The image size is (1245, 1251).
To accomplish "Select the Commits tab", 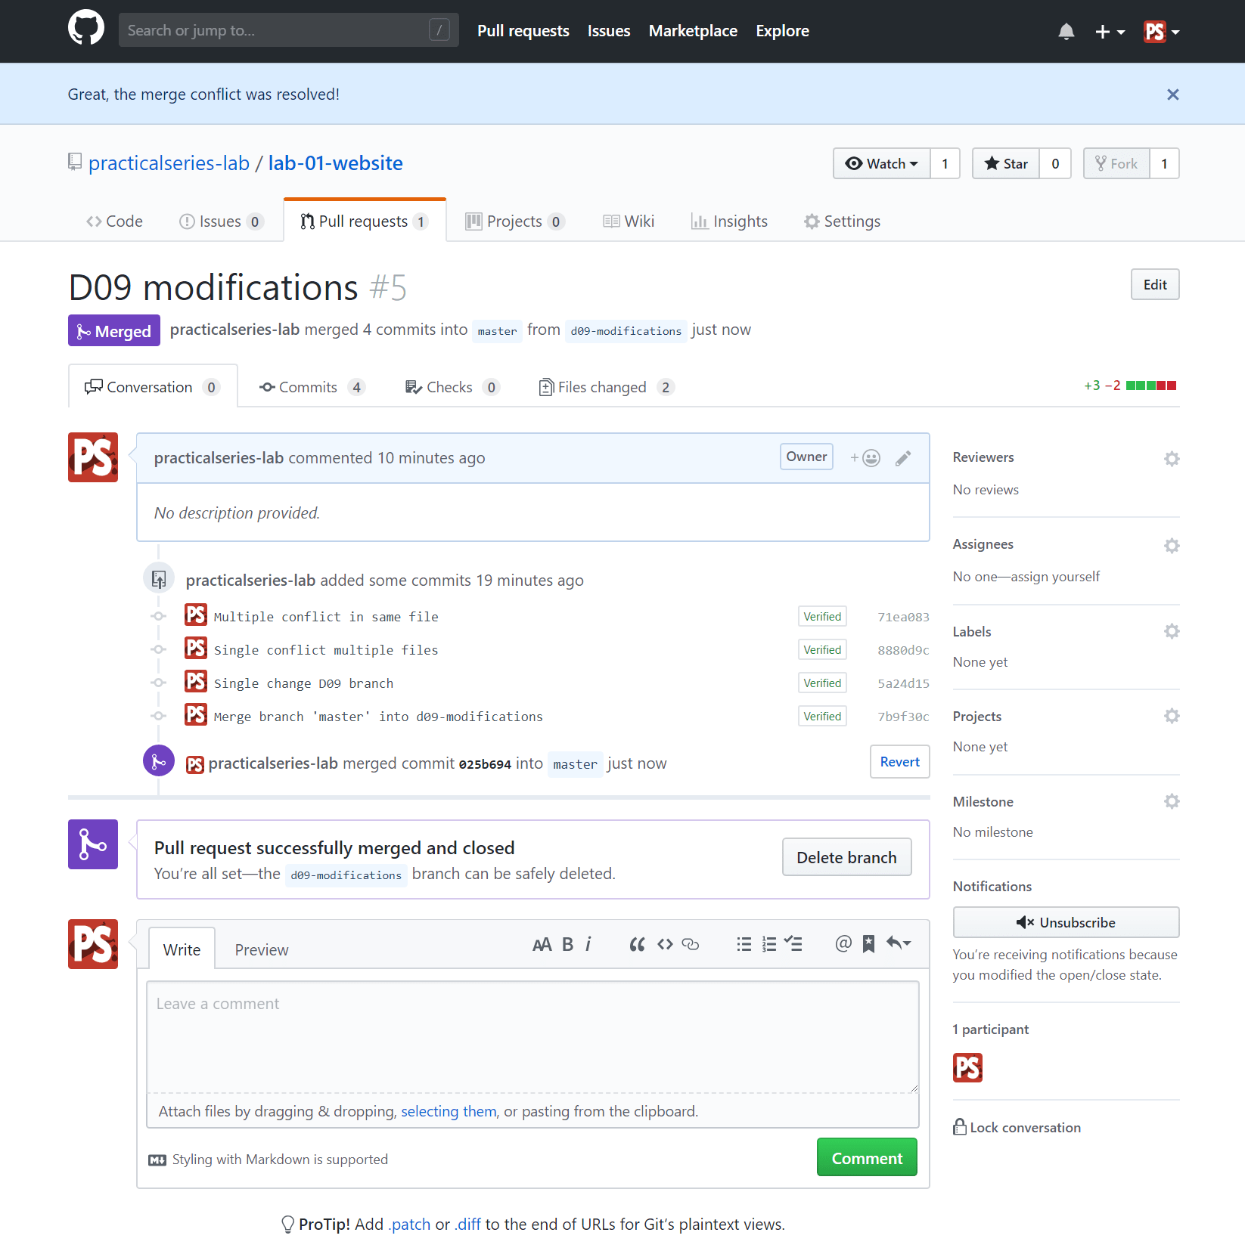I will [312, 387].
